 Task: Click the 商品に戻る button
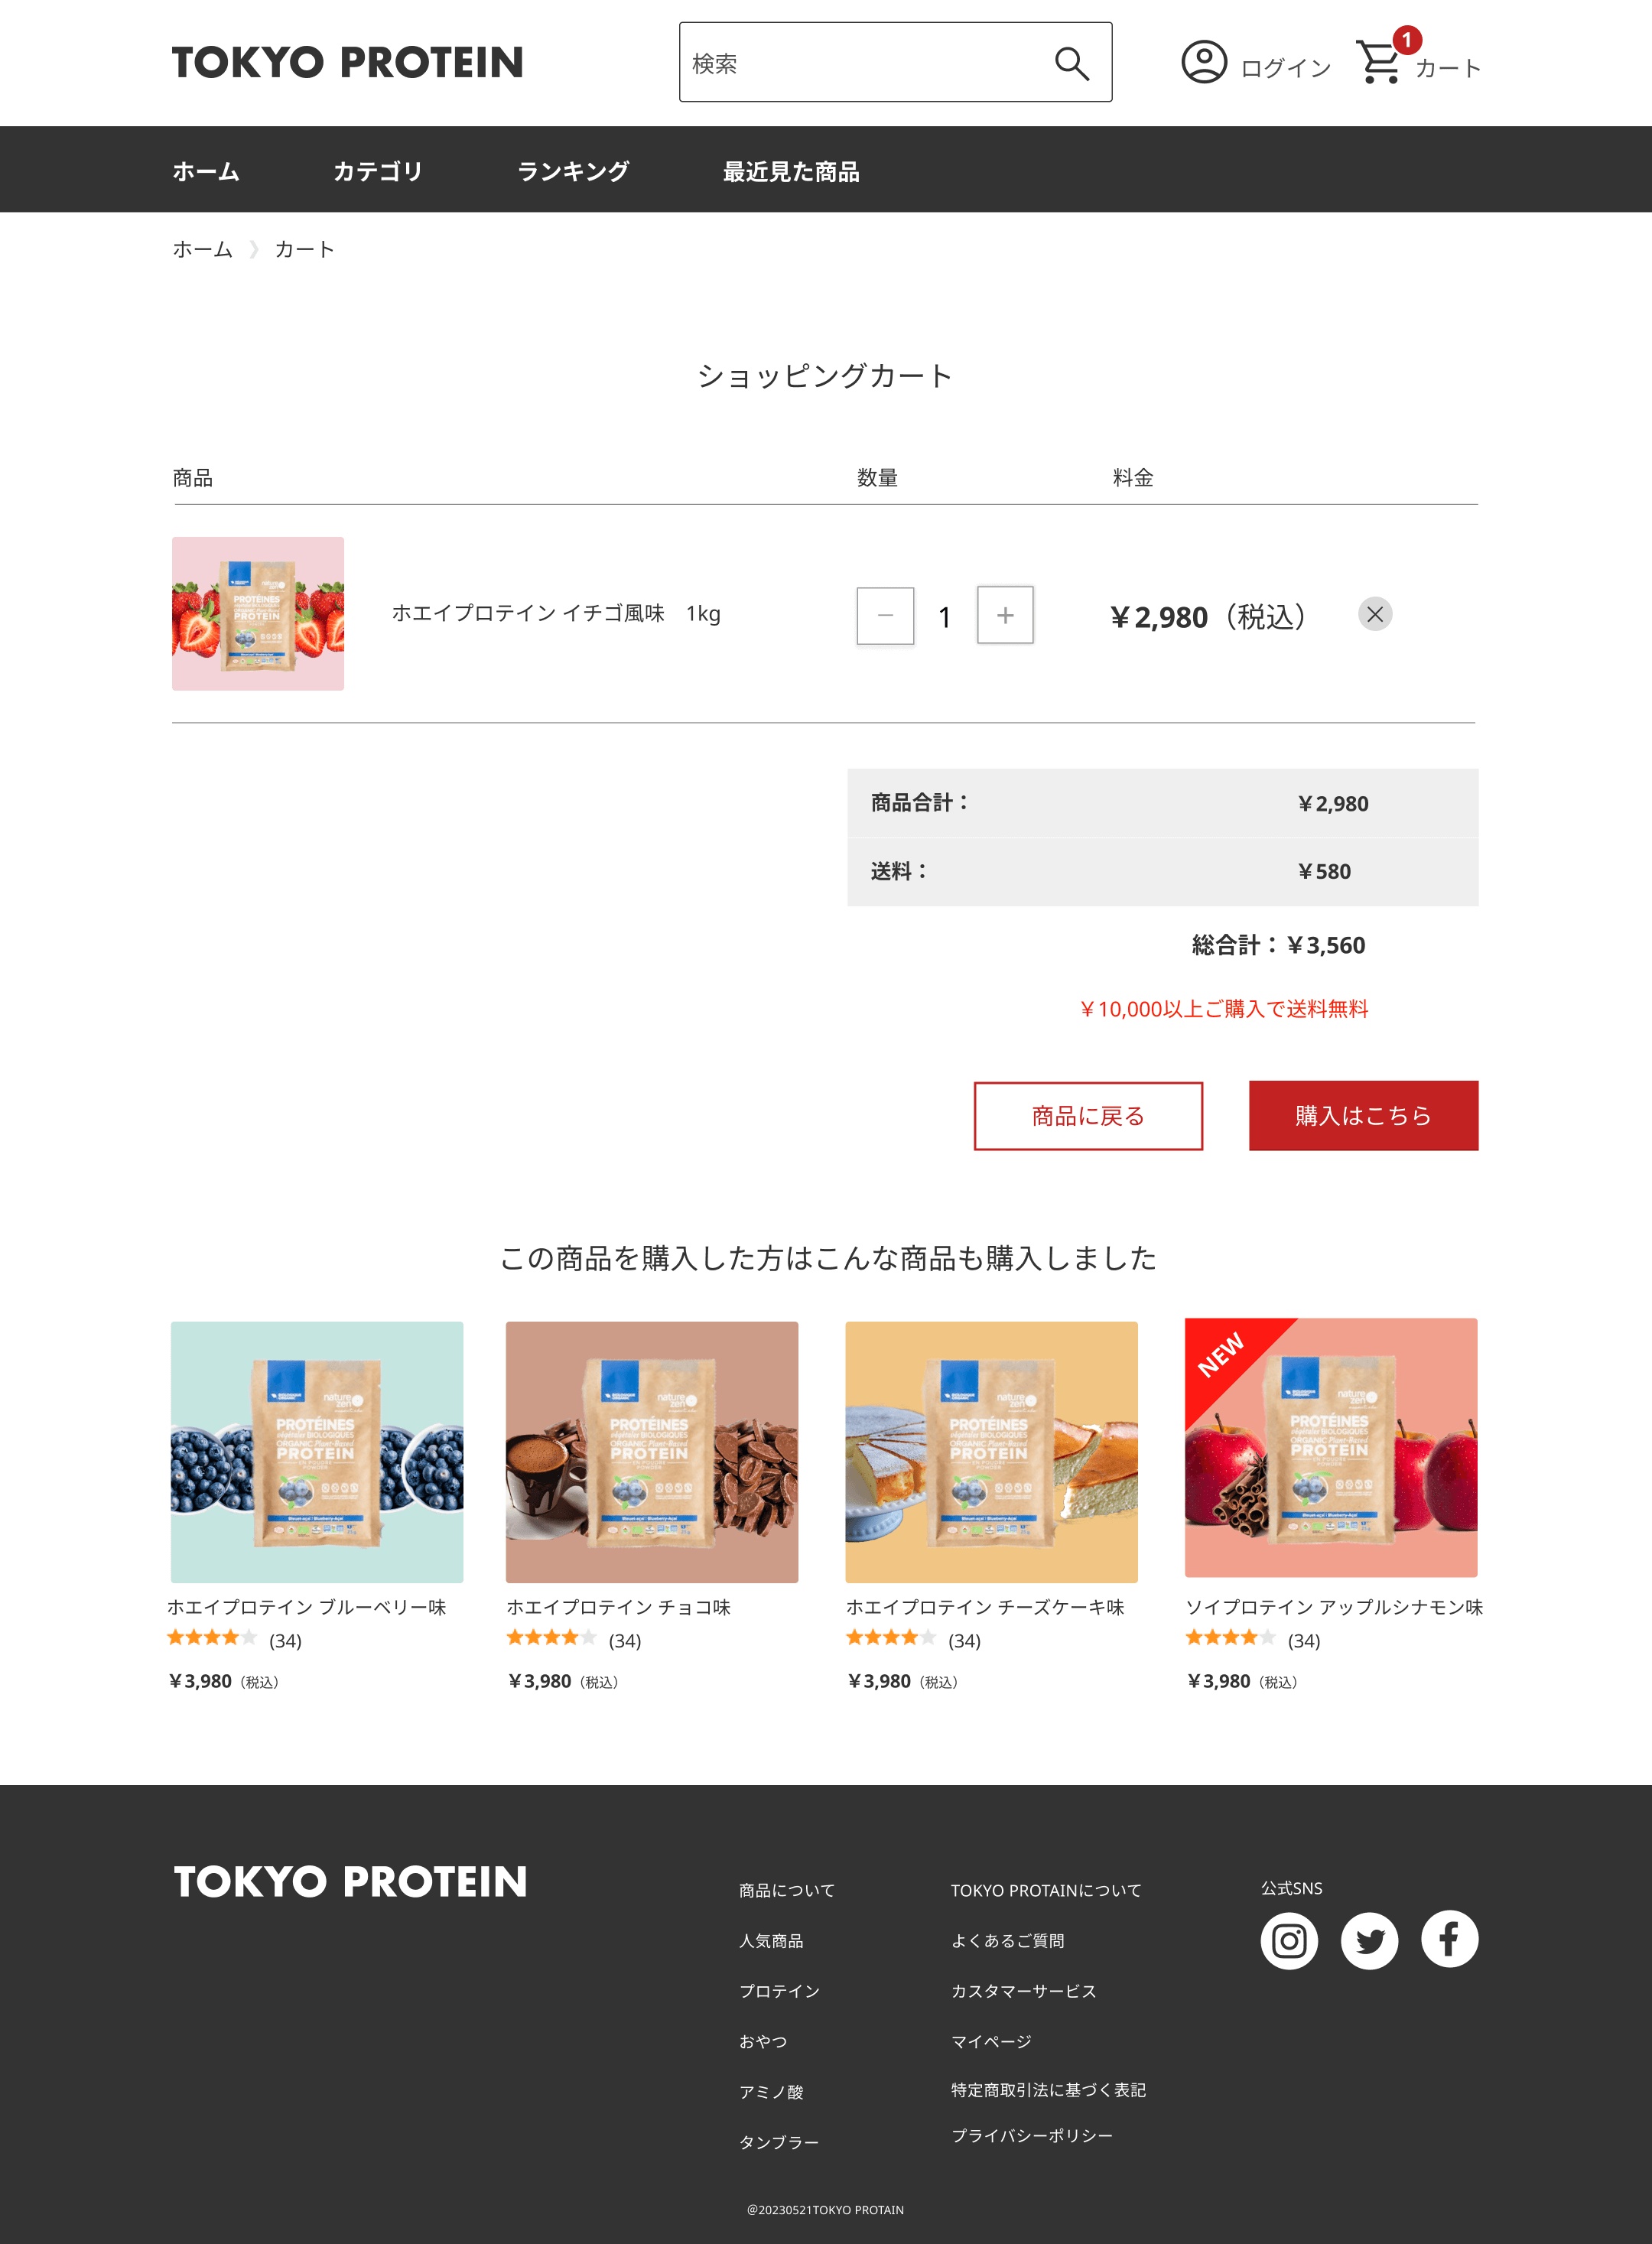pos(1088,1116)
